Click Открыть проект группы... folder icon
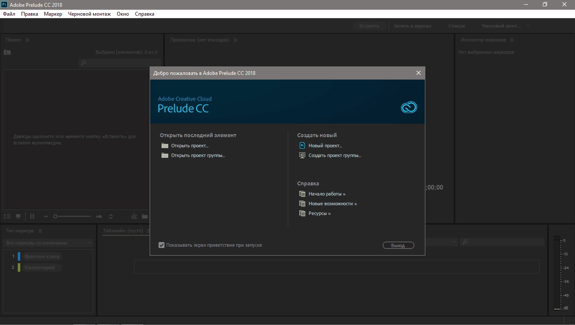This screenshot has width=575, height=325. pos(165,155)
